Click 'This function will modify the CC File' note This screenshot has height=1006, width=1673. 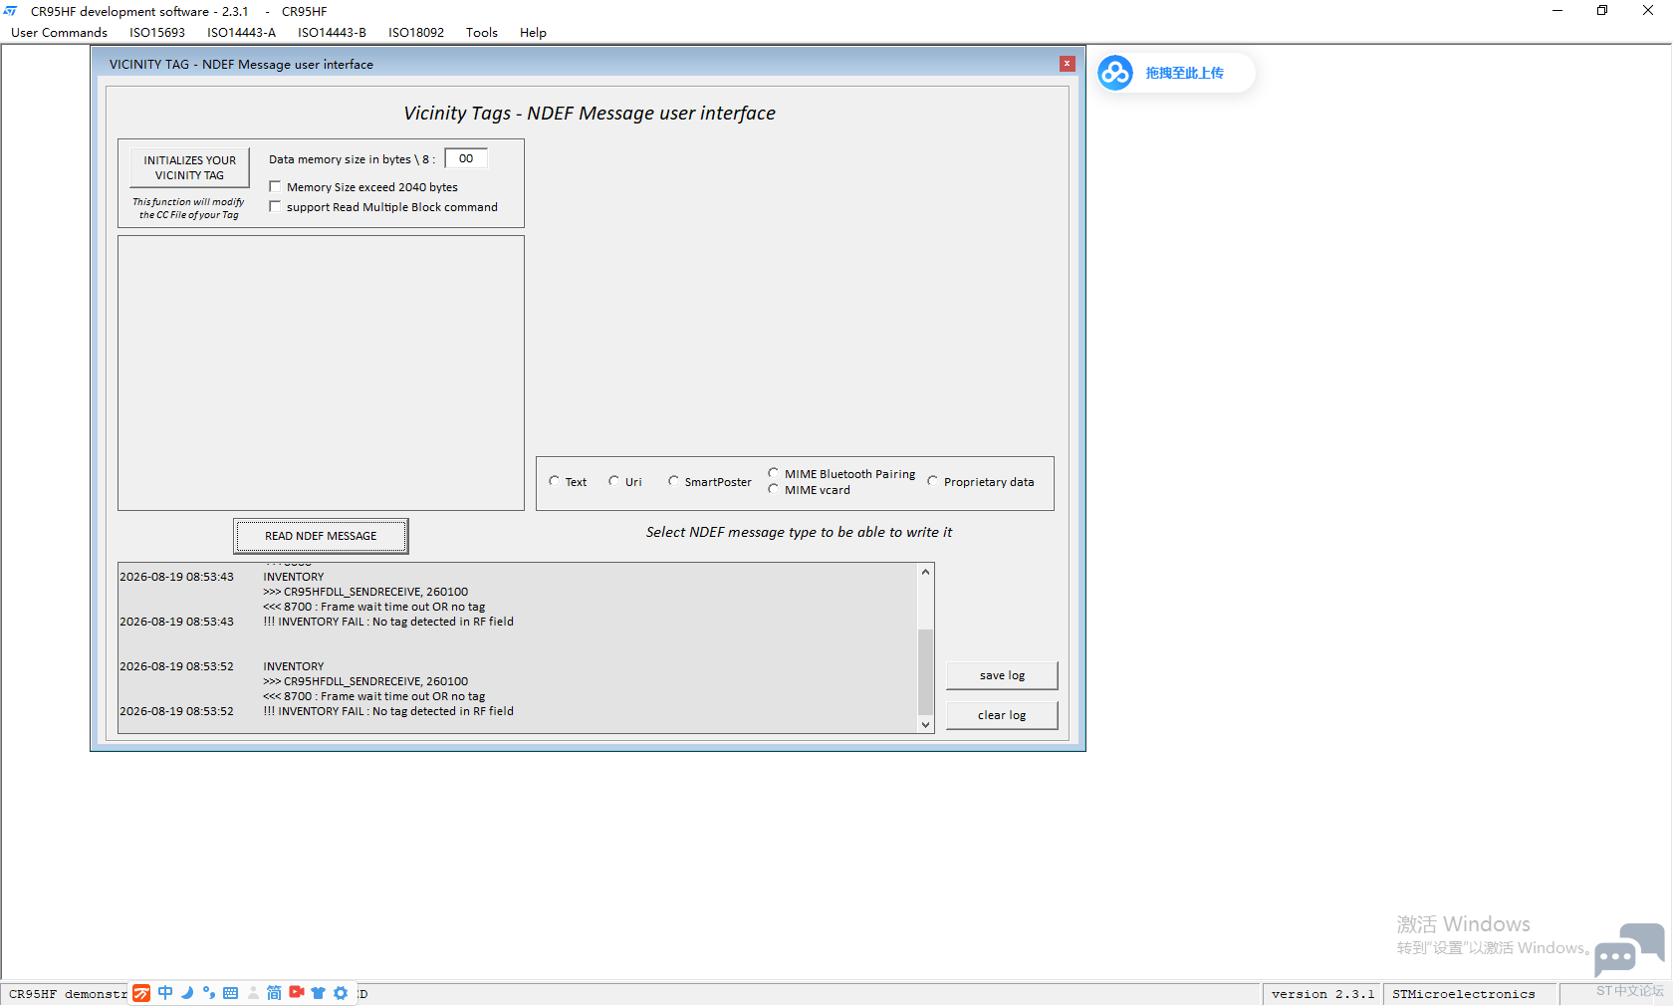pos(188,208)
